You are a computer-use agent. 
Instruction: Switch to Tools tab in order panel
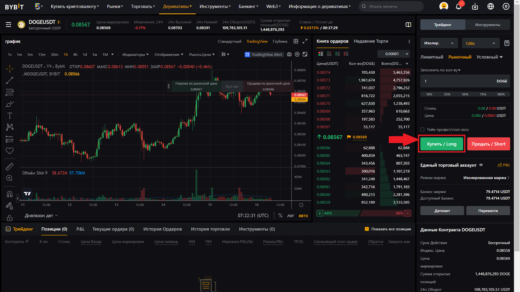click(x=487, y=25)
